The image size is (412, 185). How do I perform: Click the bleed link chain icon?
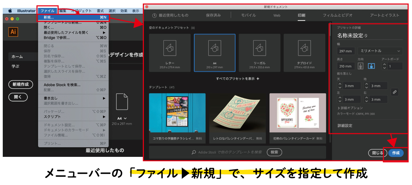tap(395, 92)
